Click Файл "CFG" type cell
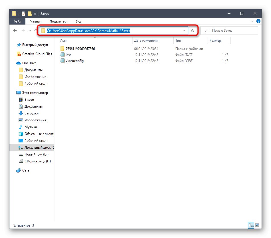The height and width of the screenshot is (238, 271). tap(184, 60)
